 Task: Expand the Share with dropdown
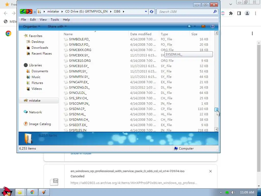tap(57, 26)
